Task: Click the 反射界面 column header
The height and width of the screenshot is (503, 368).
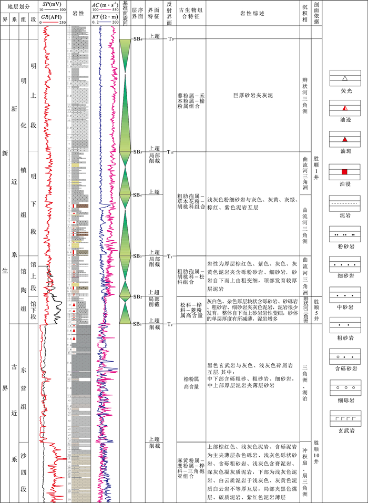Action: [x=169, y=13]
